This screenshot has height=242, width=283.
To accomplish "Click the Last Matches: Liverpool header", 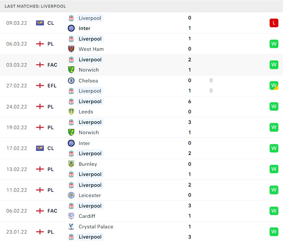I will (x=35, y=6).
